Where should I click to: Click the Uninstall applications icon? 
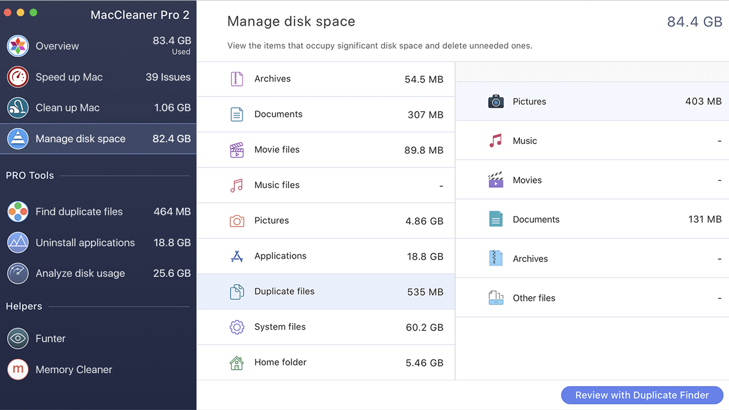[x=18, y=242]
